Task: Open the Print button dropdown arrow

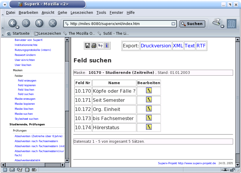Action: coord(222,26)
